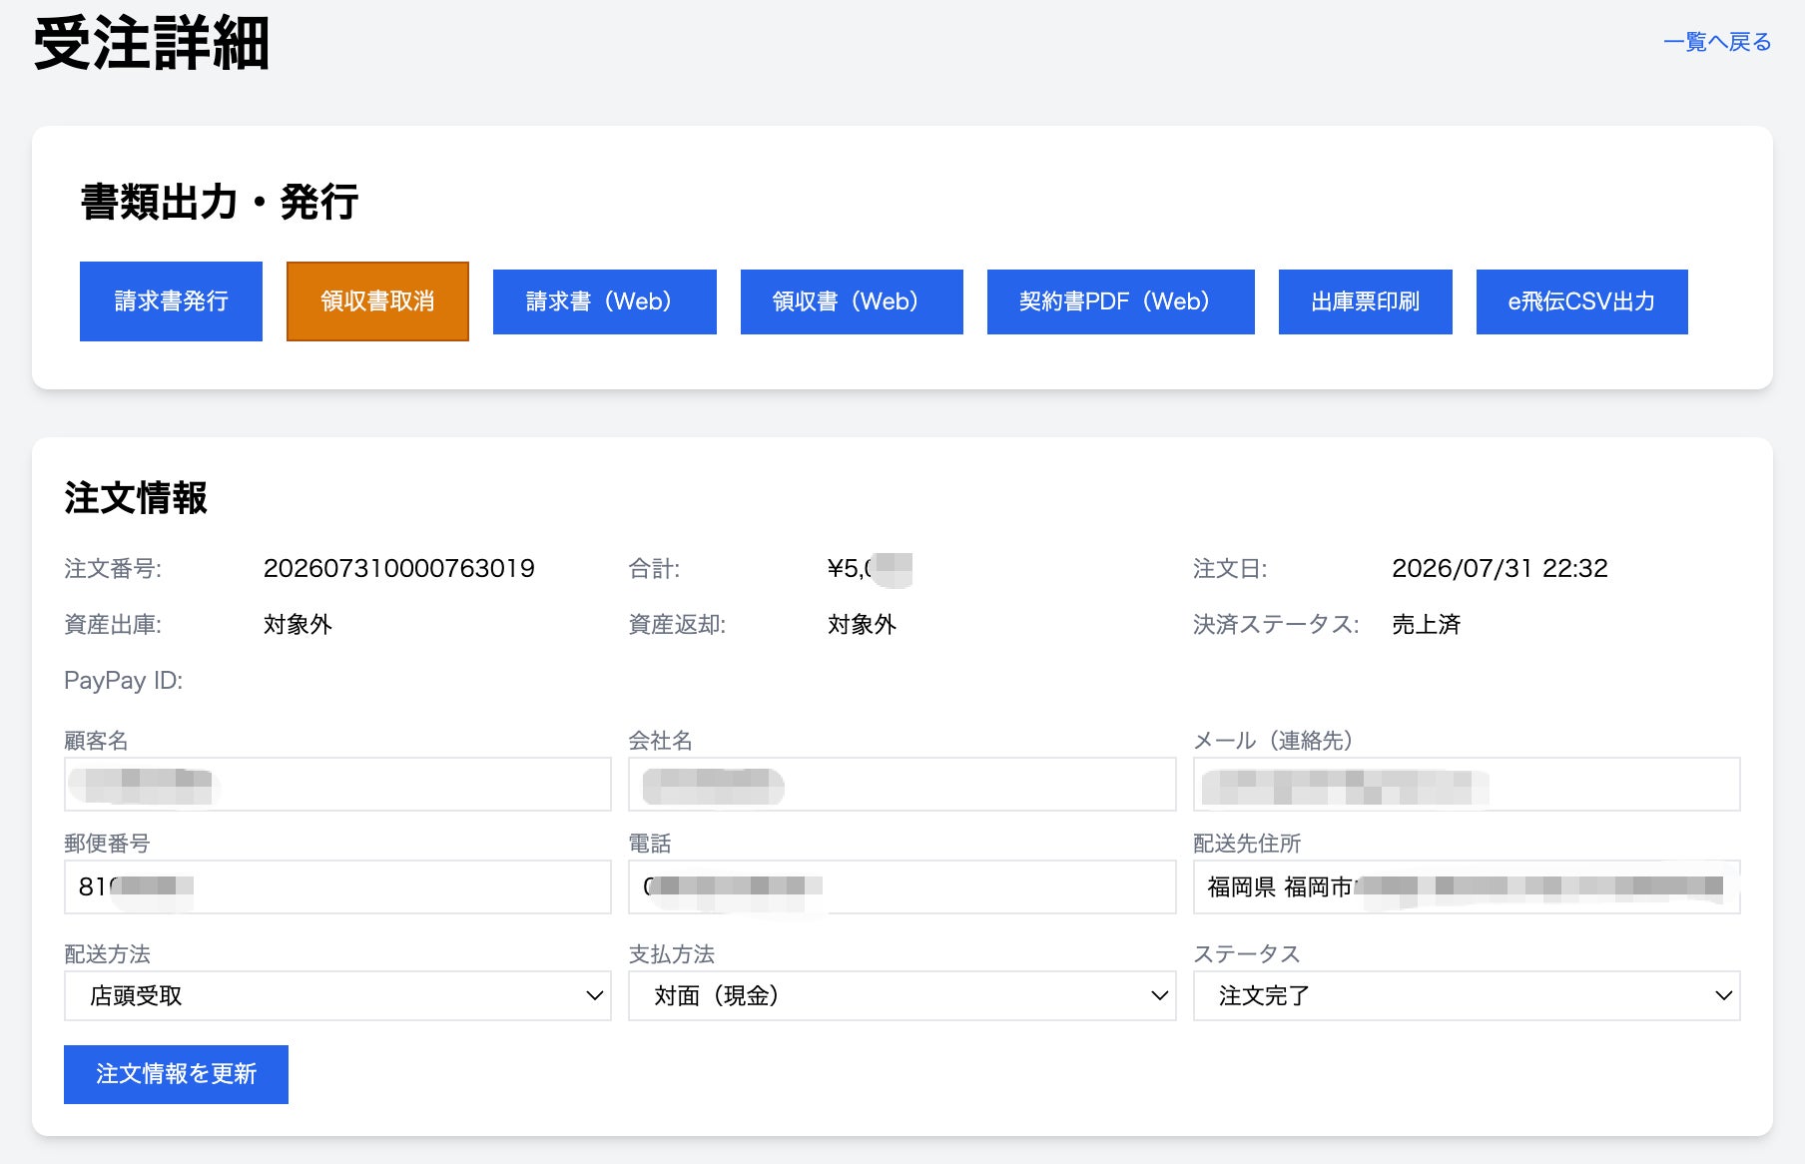Open the ステータス dropdown showing 注文完了

click(x=1467, y=995)
